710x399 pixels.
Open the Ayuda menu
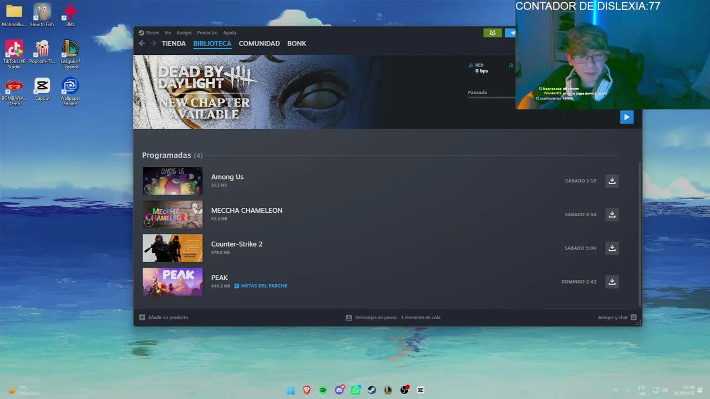tap(230, 33)
